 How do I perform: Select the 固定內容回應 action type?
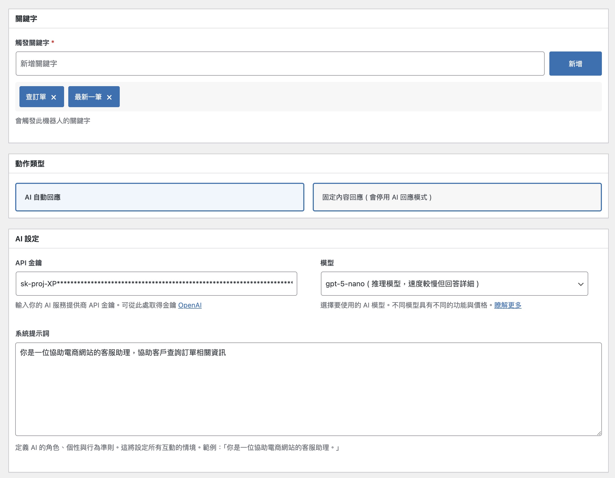click(x=457, y=197)
